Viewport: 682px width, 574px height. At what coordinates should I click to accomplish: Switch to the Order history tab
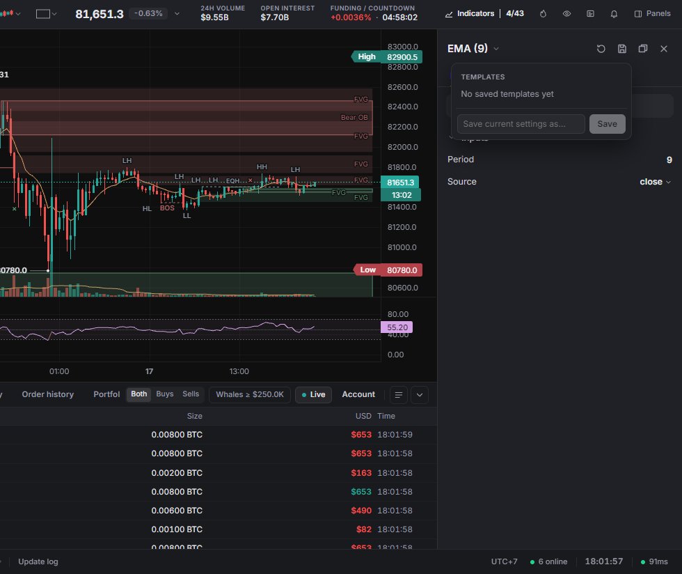tap(48, 394)
